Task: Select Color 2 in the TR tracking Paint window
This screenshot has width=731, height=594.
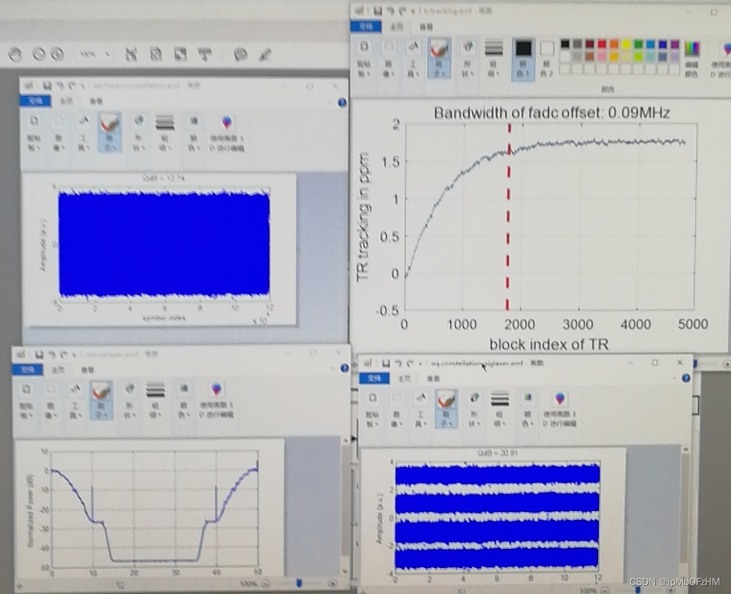Action: [547, 58]
